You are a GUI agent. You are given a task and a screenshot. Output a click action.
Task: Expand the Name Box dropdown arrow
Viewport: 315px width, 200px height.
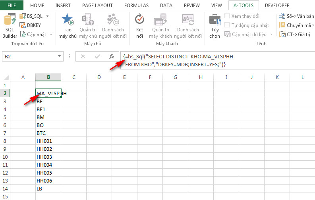tap(59, 57)
